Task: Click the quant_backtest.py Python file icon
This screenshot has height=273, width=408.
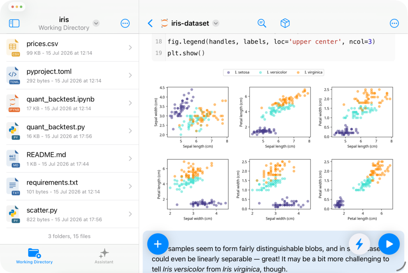Action: (x=13, y=131)
